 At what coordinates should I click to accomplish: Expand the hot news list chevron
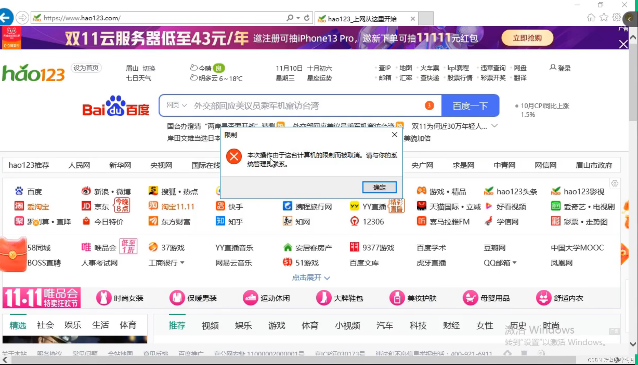pyautogui.click(x=494, y=126)
